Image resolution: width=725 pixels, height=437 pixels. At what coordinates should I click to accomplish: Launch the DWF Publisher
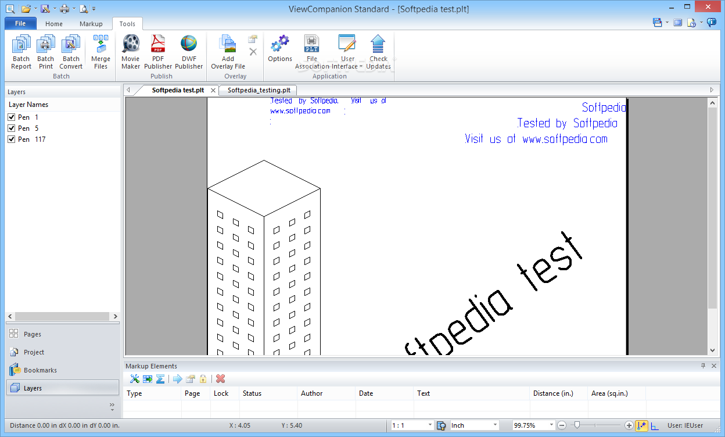[x=189, y=52]
